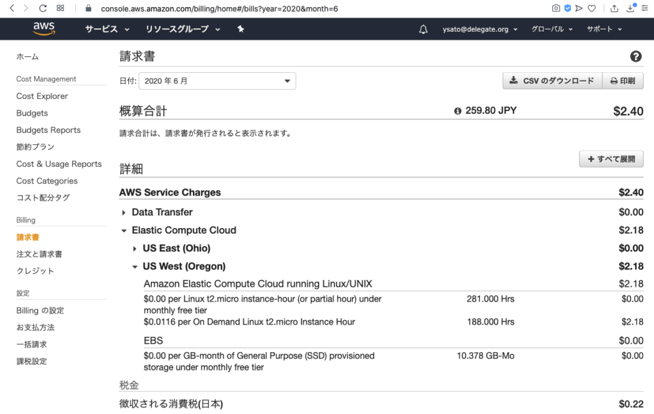Download the bill with CSV のダウンロード

click(552, 81)
